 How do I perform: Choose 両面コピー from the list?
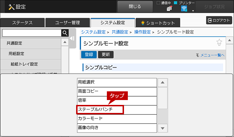pos(117,91)
